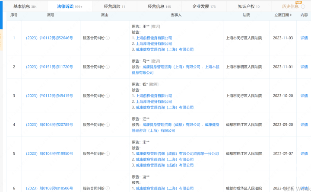Open 详情 for case dated 2023-11-03
311x192 pixels.
click(304, 38)
